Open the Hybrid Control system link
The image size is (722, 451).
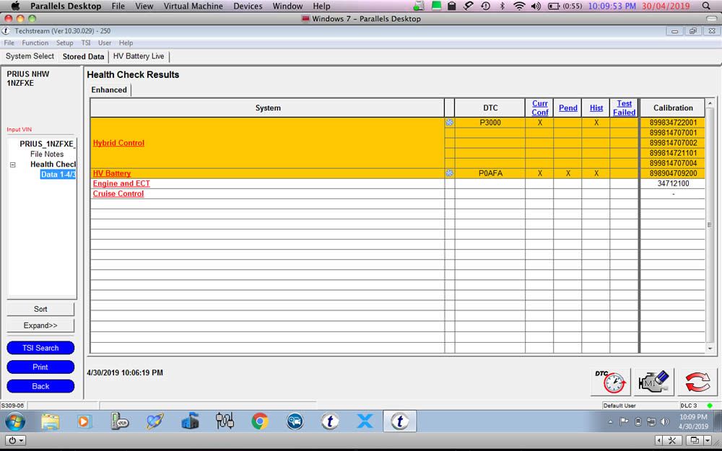click(x=119, y=143)
